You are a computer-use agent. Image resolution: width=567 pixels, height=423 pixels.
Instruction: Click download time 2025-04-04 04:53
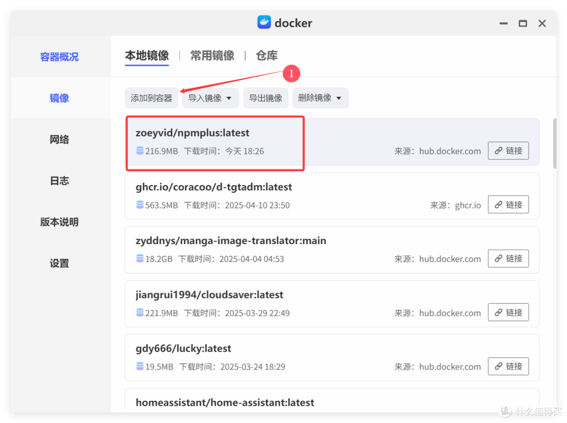point(251,259)
